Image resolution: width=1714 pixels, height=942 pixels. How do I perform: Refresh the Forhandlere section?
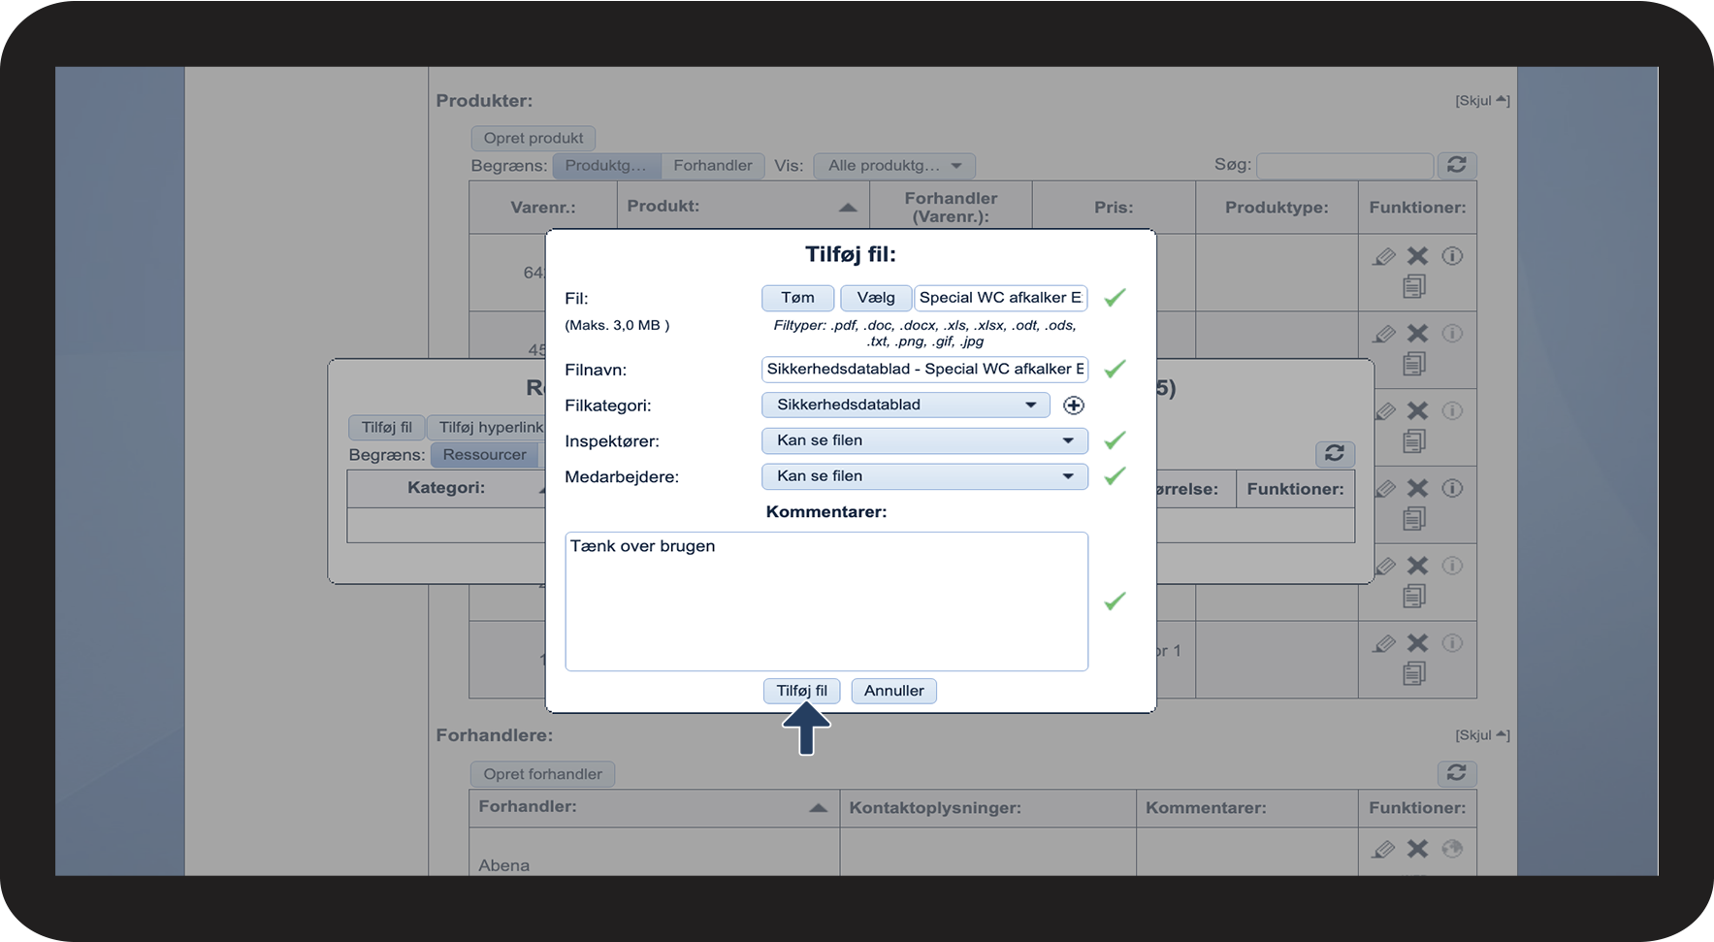click(1456, 773)
